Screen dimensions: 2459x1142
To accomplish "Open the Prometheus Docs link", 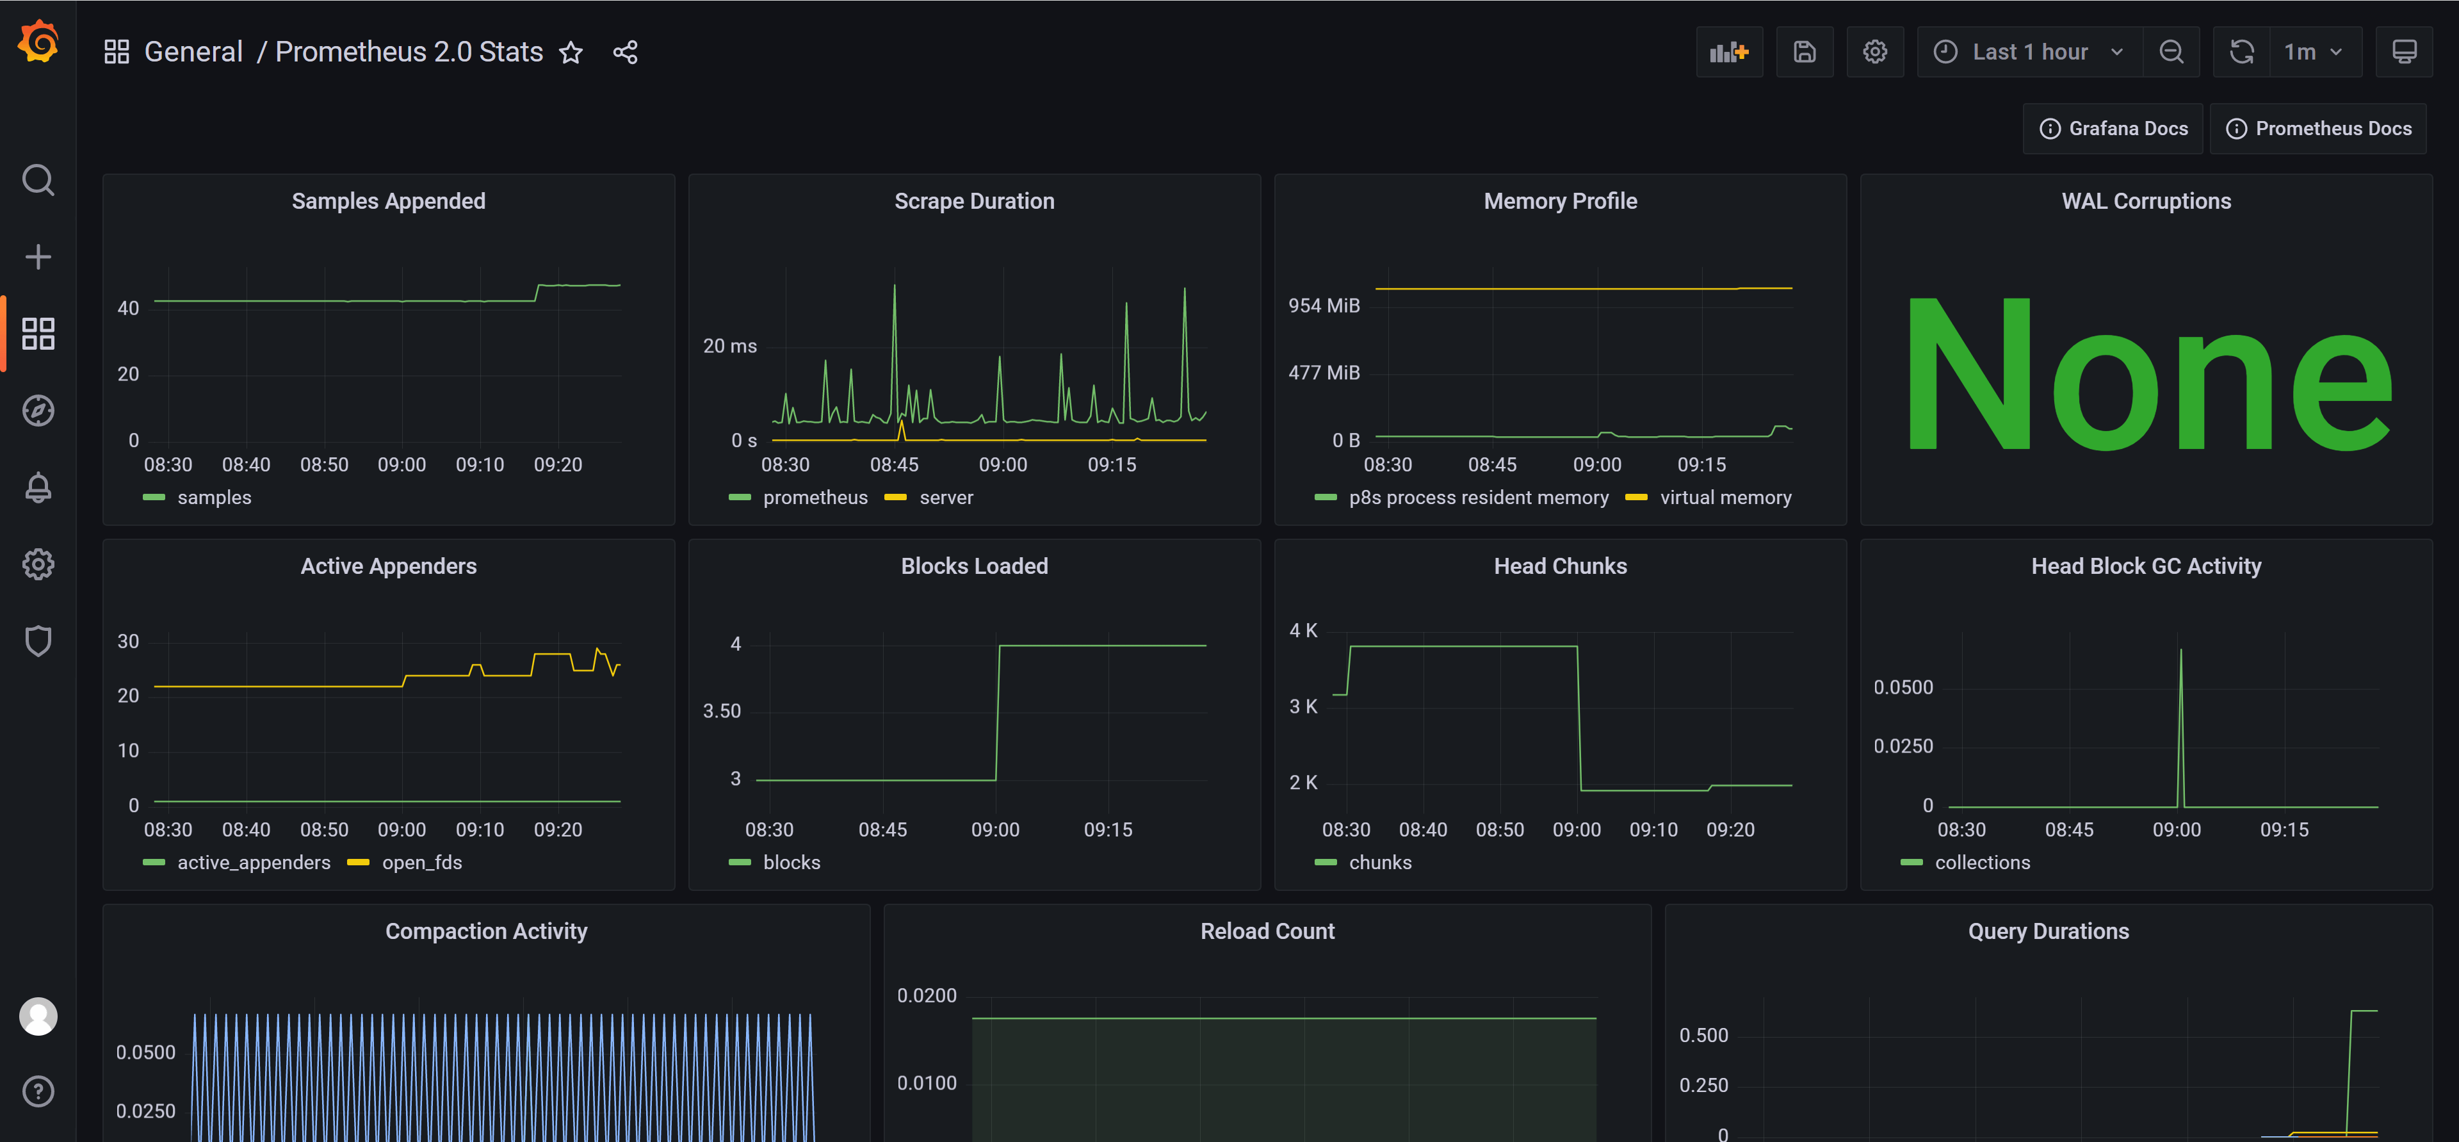I will click(2319, 129).
